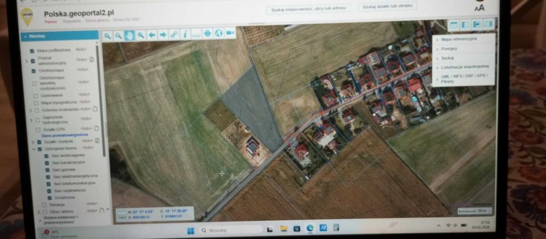Open document icon beside Działki i budynki
This screenshot has width=546, height=239.
coord(97,140)
